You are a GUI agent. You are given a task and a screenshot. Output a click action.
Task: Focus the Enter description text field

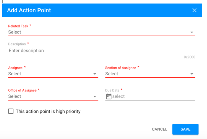[102, 51]
